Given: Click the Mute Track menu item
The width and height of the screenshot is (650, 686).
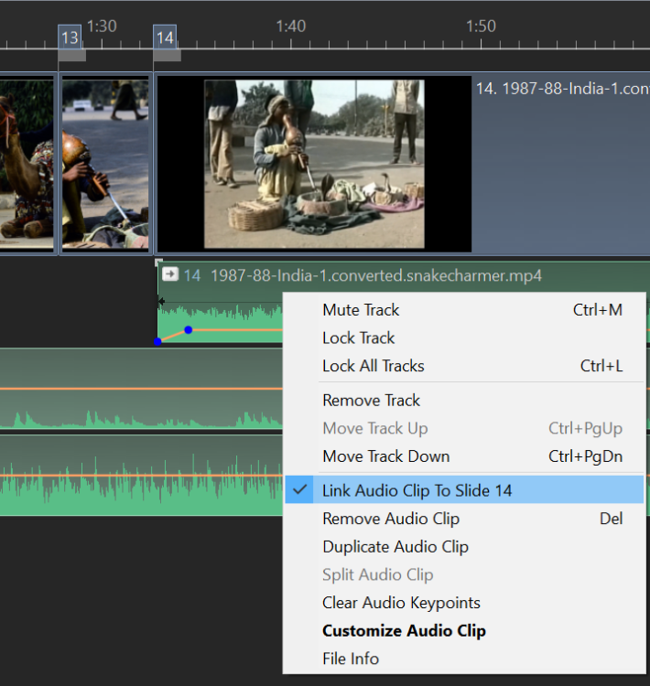Looking at the screenshot, I should click(361, 310).
